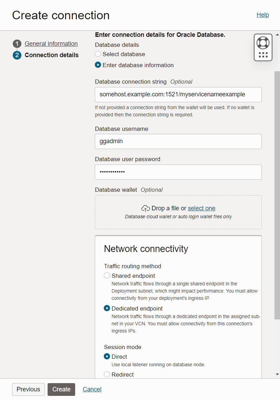Click the scrollbar up arrow
The height and width of the screenshot is (400, 280).
[x=277, y=34]
